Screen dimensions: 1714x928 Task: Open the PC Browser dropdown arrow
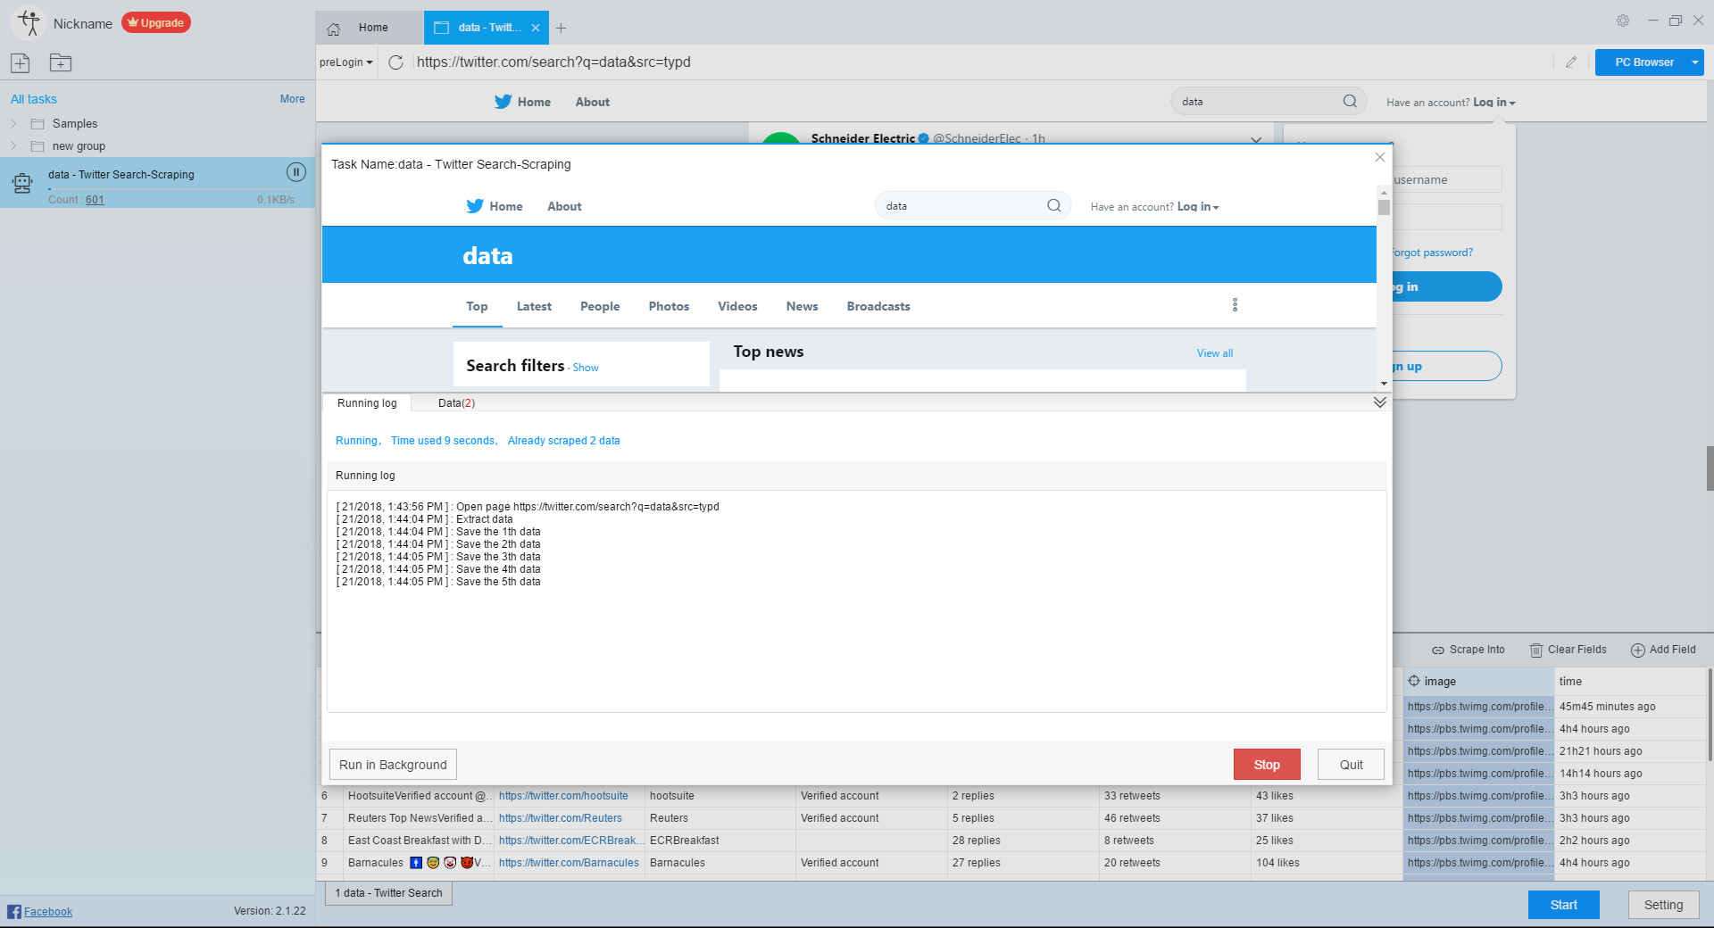tap(1694, 62)
